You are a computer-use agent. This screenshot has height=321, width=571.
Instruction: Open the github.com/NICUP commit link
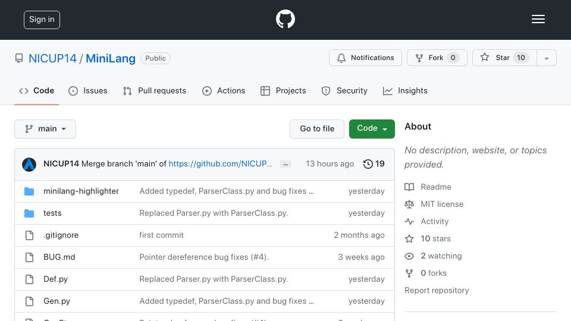220,164
